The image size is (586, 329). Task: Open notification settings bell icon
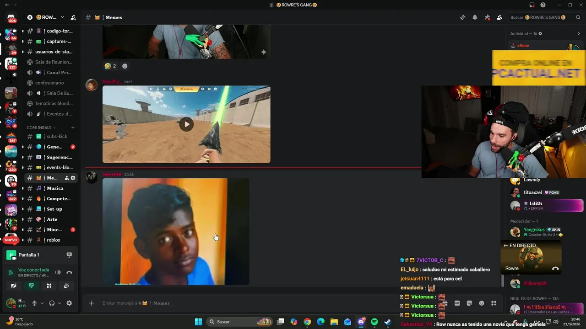tap(475, 17)
